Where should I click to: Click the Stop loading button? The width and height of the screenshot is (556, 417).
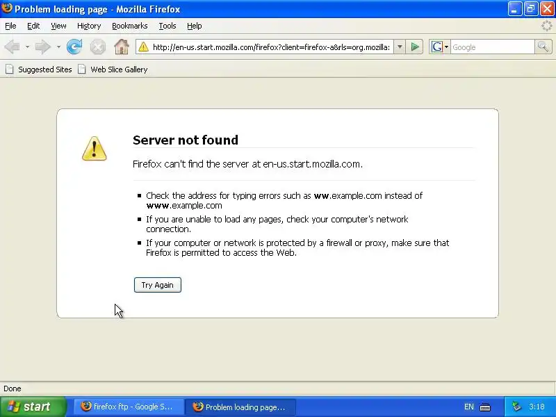click(x=97, y=47)
